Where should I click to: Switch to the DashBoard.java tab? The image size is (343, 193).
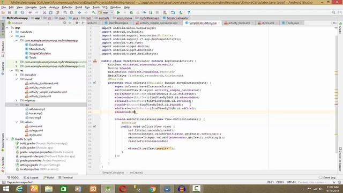[118, 23]
